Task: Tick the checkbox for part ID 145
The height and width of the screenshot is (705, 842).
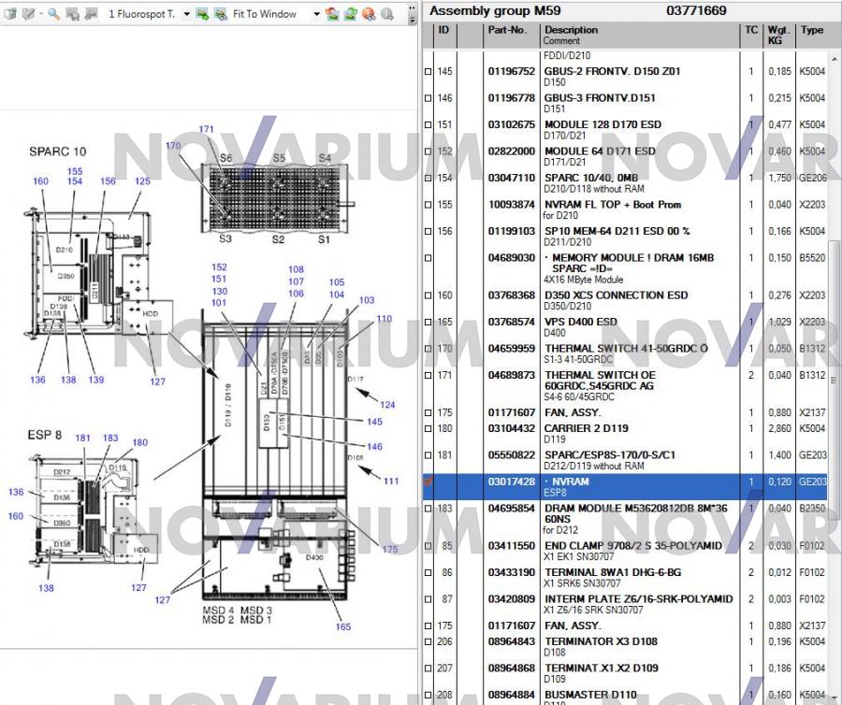Action: [429, 72]
